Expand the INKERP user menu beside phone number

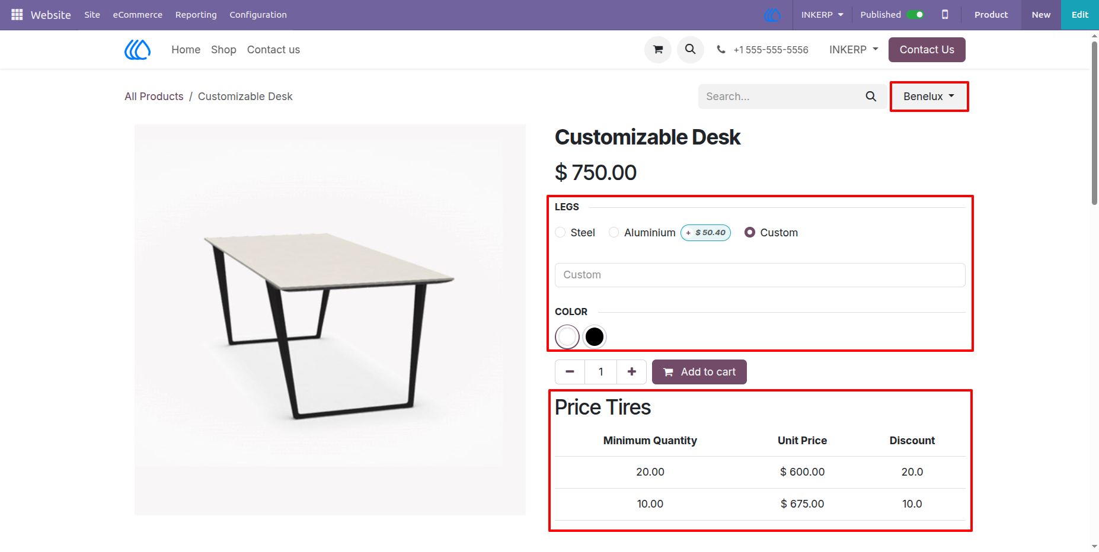tap(854, 50)
